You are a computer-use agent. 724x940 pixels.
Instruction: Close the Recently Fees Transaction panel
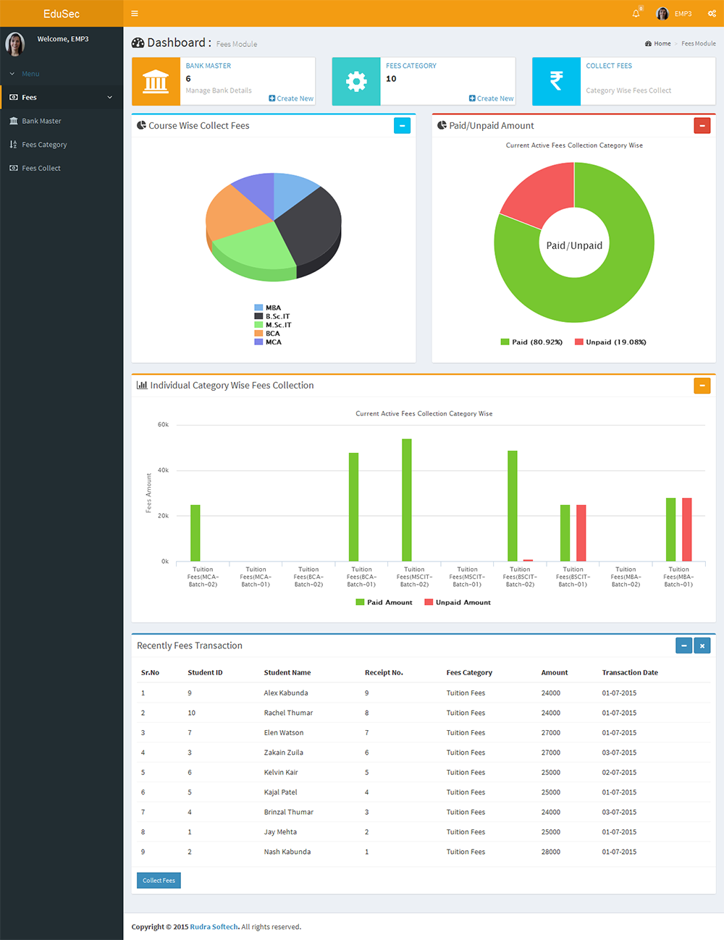coord(702,645)
